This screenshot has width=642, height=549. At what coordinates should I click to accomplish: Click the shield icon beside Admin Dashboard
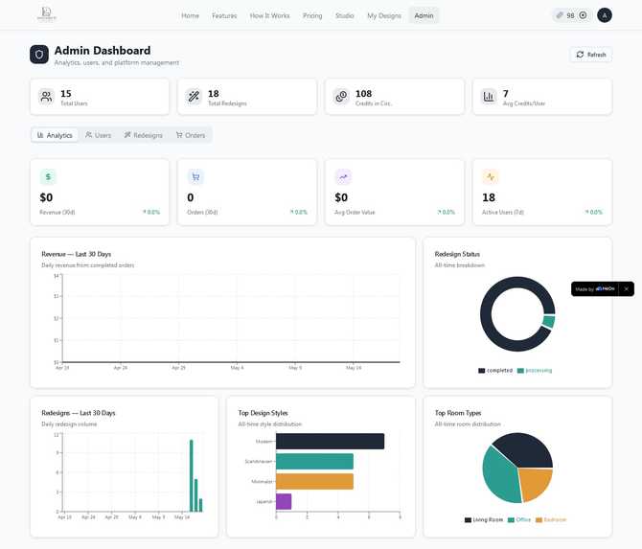click(39, 55)
